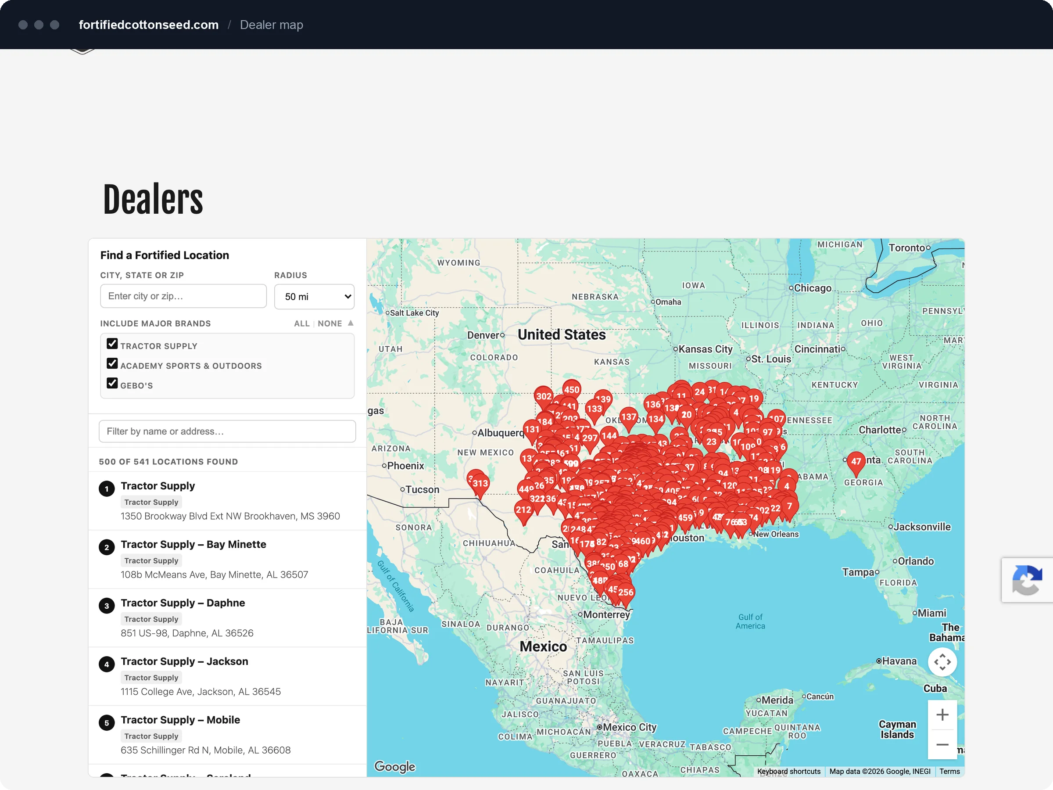The width and height of the screenshot is (1053, 790).
Task: Collapse brands list with triangle arrow
Action: tap(351, 323)
